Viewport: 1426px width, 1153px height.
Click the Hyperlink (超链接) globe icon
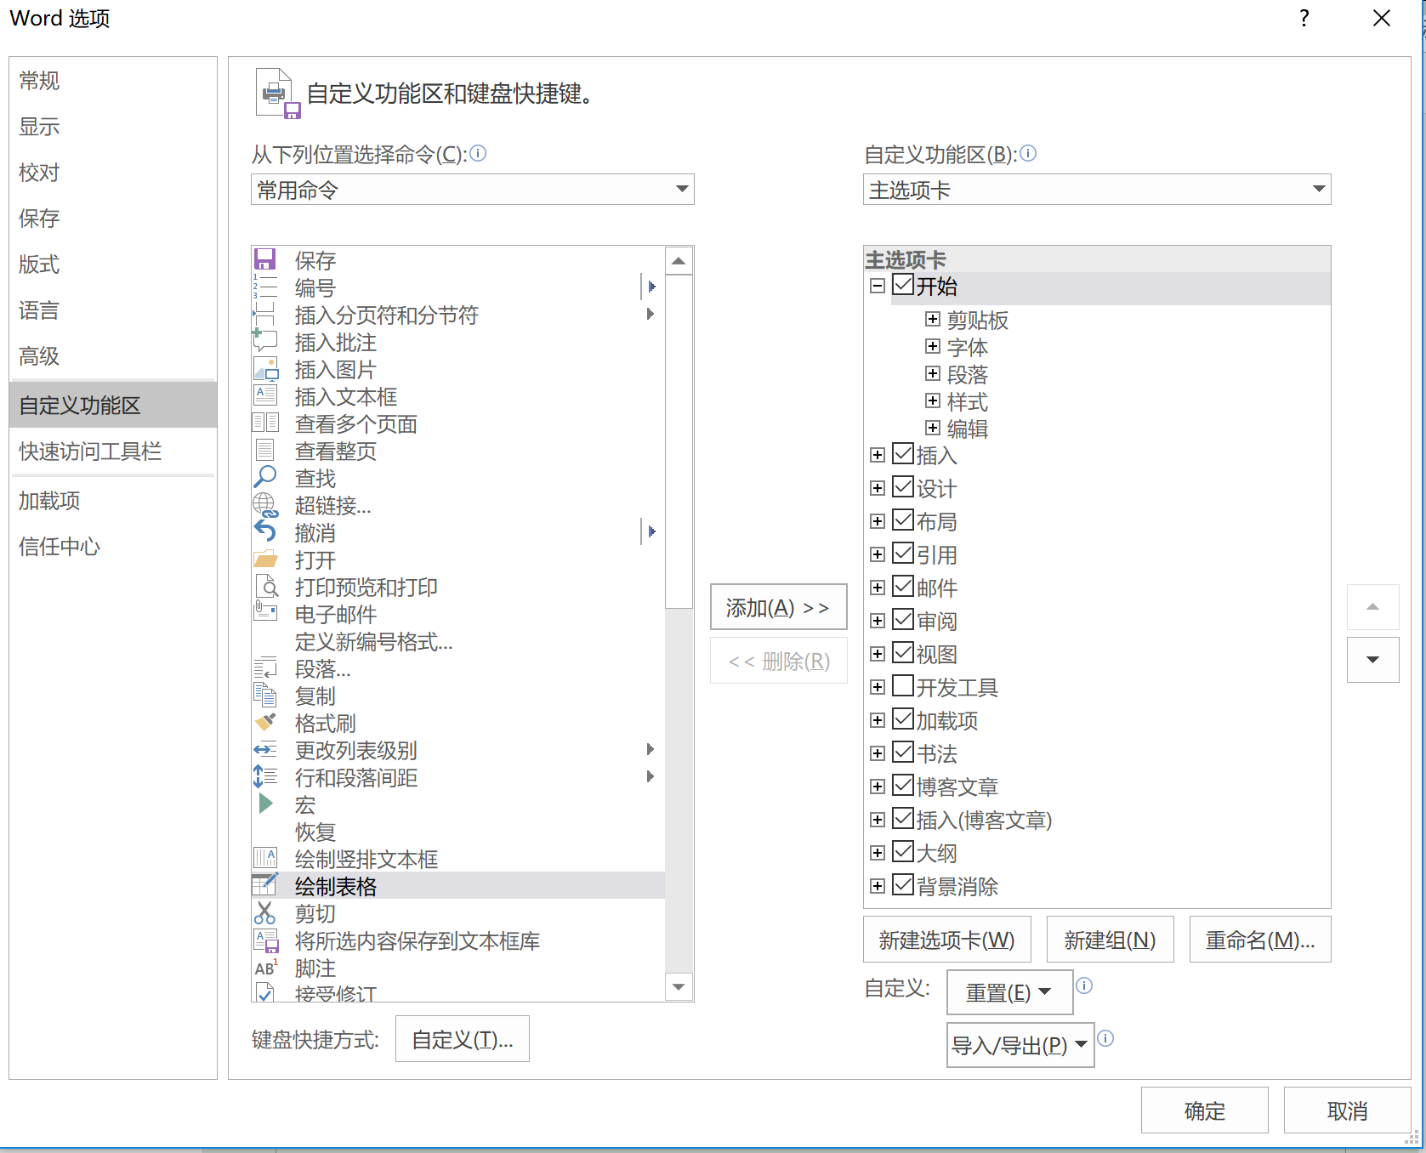click(265, 505)
